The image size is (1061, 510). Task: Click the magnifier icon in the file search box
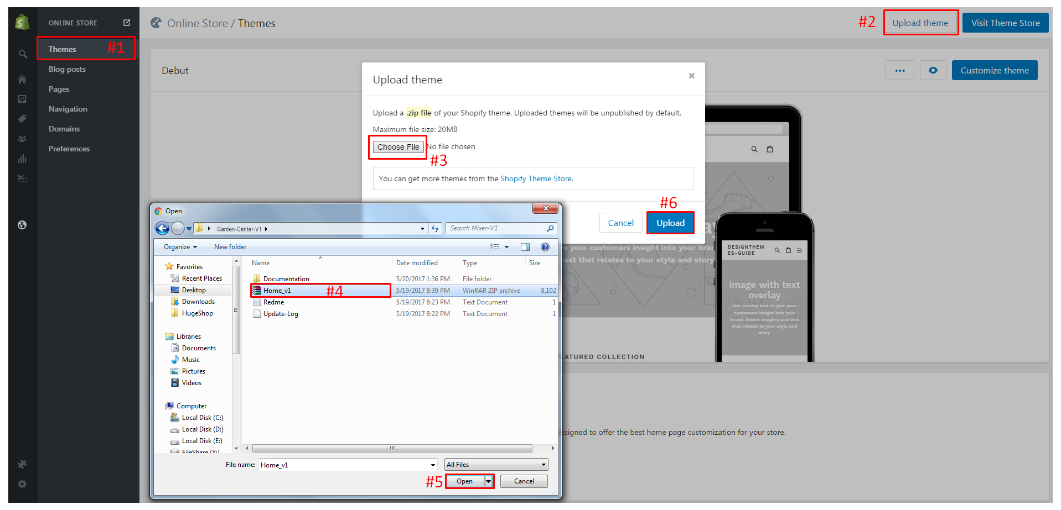(x=550, y=228)
